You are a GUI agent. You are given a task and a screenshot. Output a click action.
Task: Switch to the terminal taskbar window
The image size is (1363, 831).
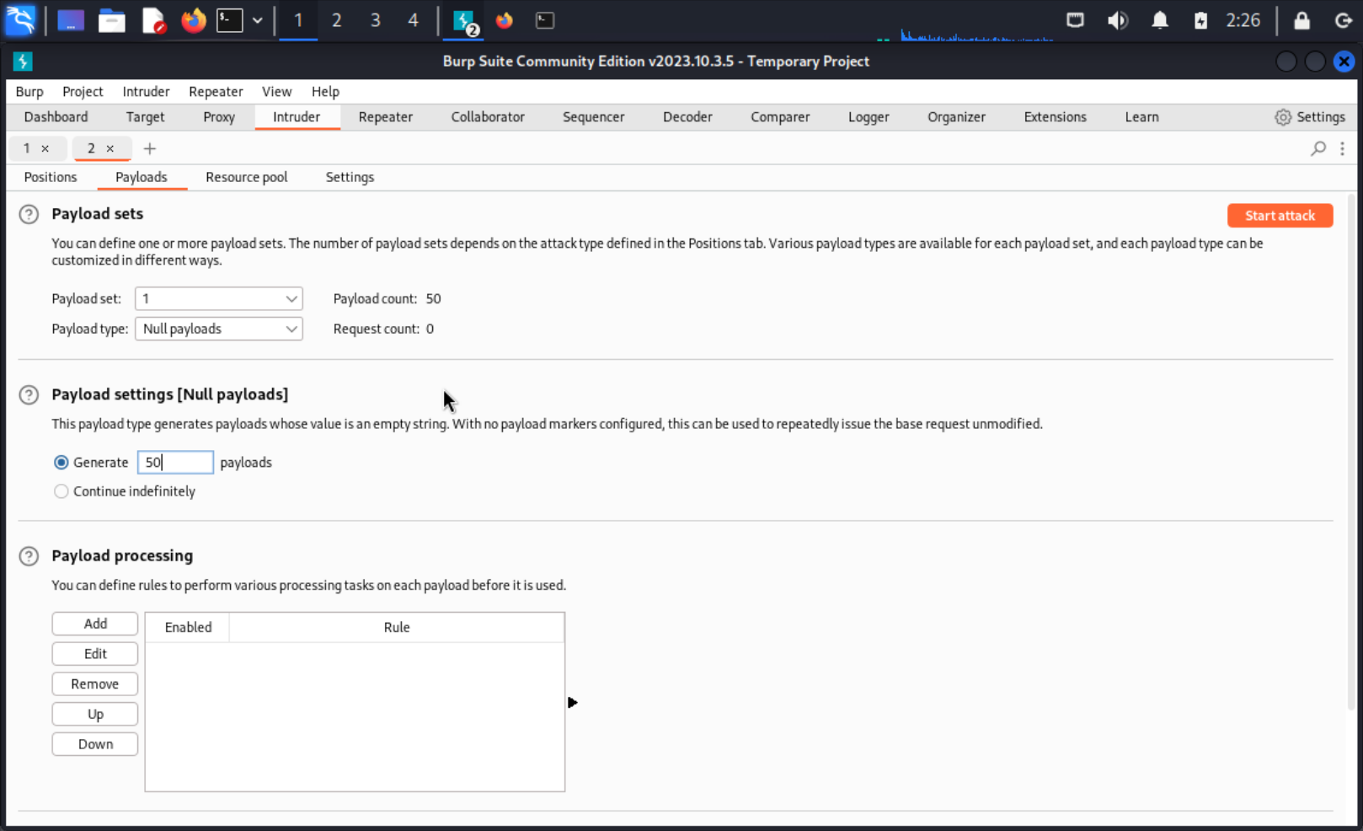[x=545, y=20]
